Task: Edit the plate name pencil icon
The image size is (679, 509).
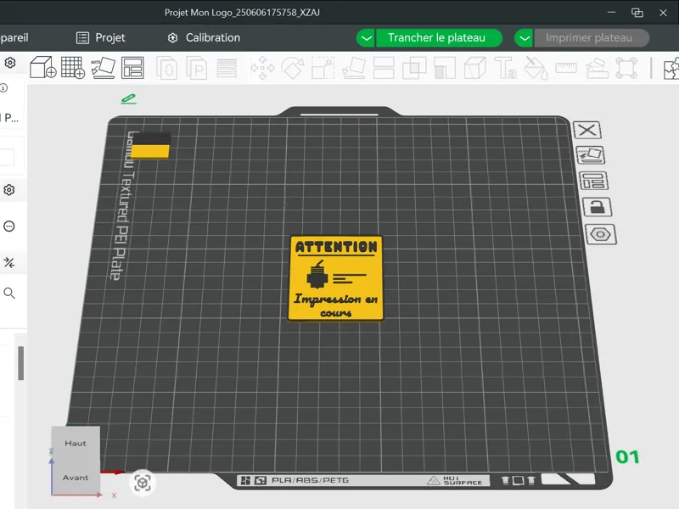Action: 129,99
